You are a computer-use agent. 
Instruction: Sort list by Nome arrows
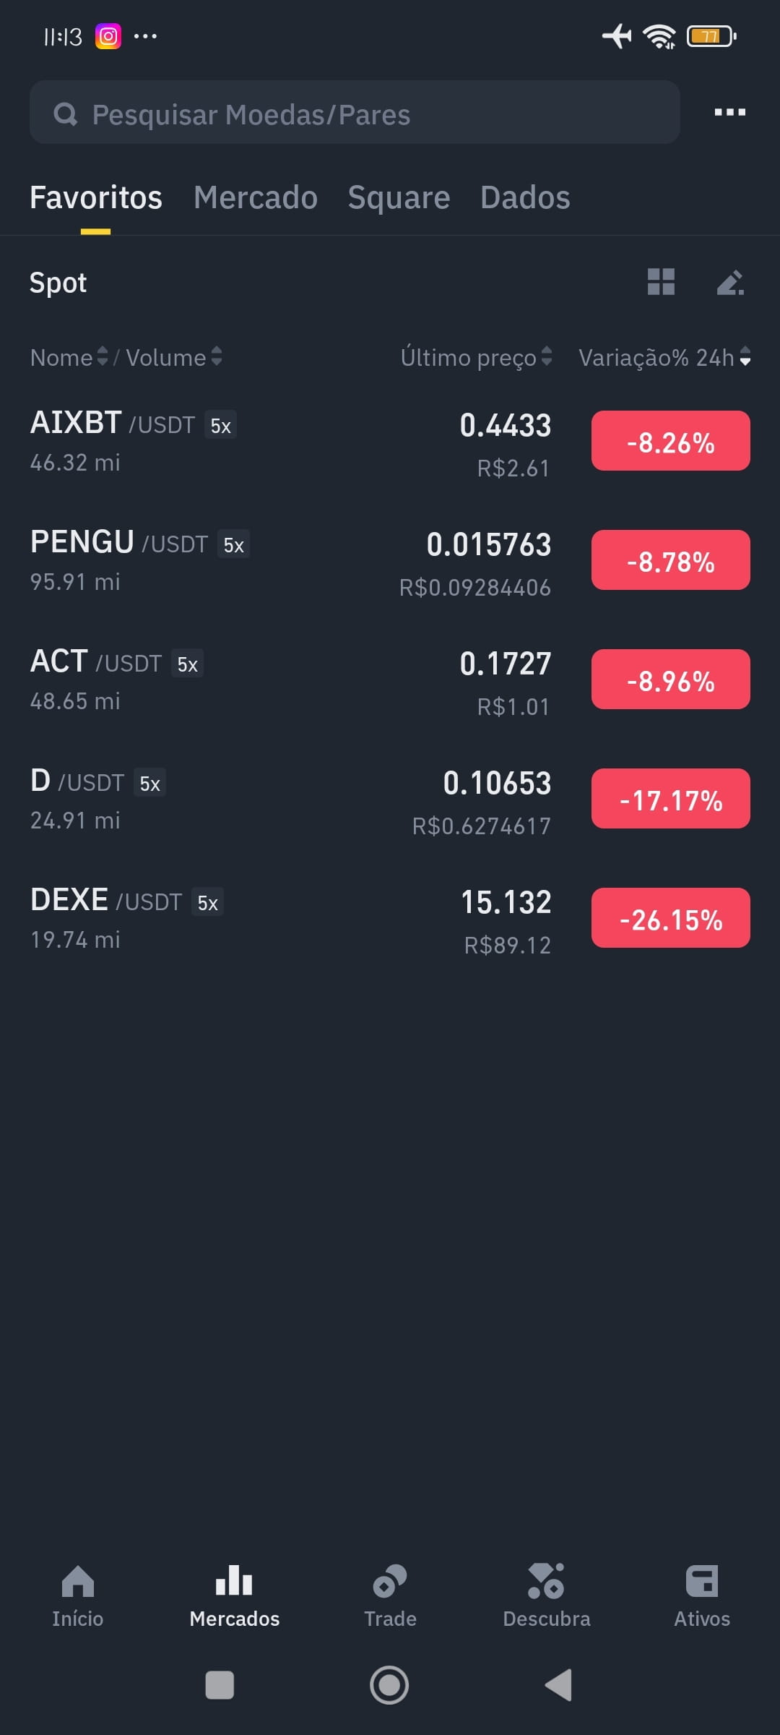tap(103, 356)
